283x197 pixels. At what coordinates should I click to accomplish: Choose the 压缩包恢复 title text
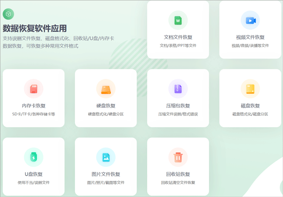(178, 105)
